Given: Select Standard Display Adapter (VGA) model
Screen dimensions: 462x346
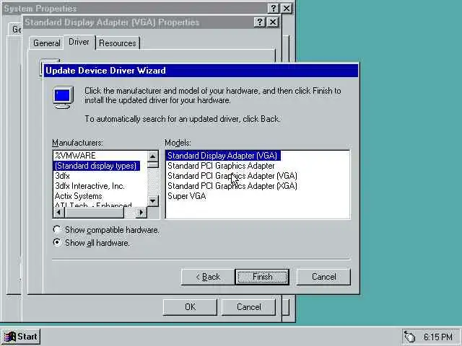Looking at the screenshot, I should [x=222, y=156].
